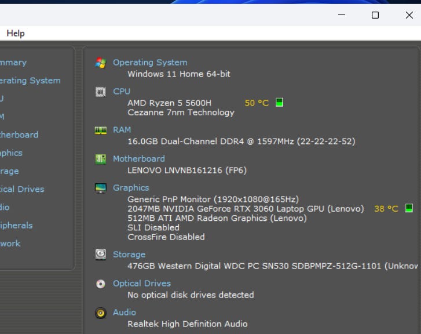421x334 pixels.
Task: Click the No optical disk drives detected text
Action: coord(191,295)
